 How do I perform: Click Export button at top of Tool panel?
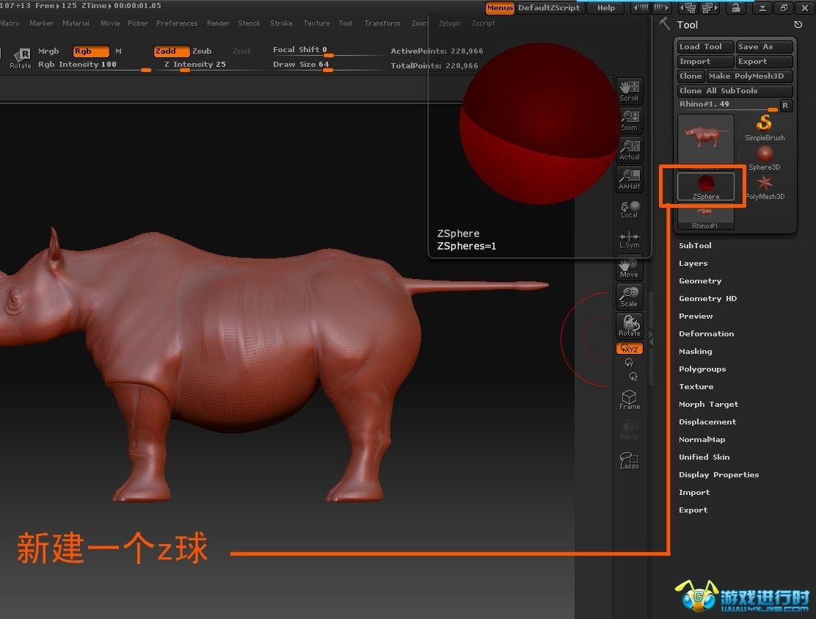coord(765,62)
